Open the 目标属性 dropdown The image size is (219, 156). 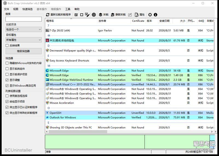24,40
